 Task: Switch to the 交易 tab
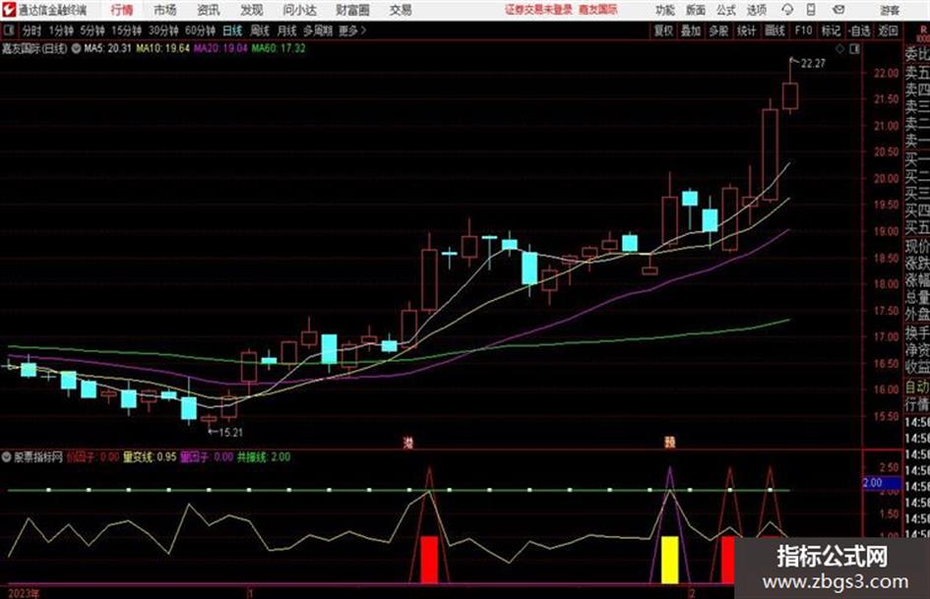pyautogui.click(x=401, y=10)
